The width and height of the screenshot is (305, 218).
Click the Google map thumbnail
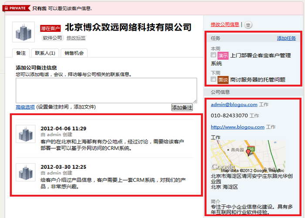click(x=248, y=156)
